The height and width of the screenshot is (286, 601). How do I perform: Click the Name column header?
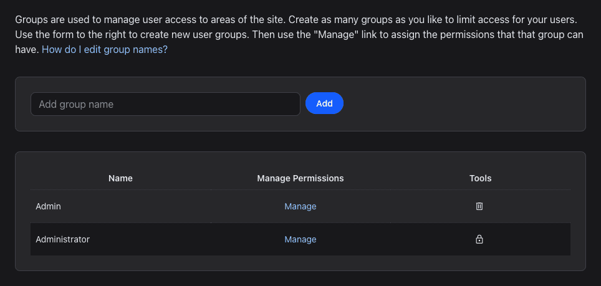[120, 178]
